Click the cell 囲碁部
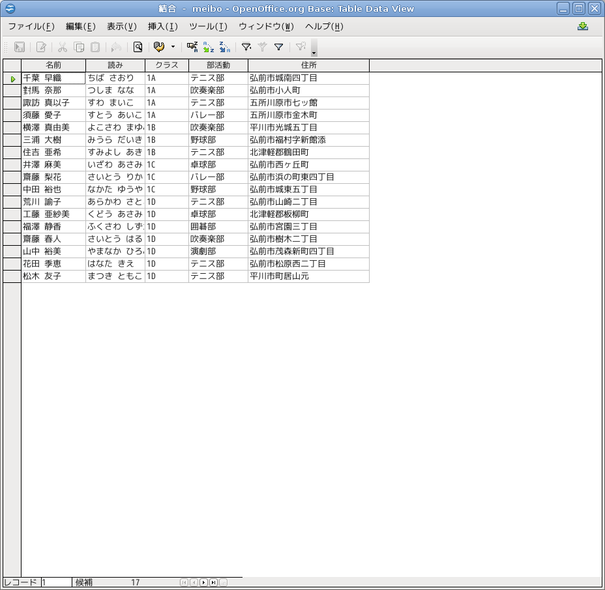The height and width of the screenshot is (590, 605). point(218,226)
